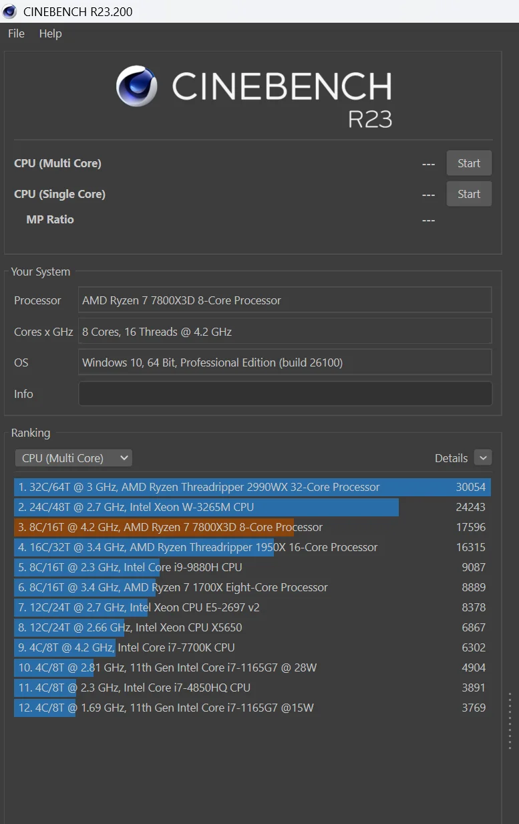Image resolution: width=519 pixels, height=824 pixels.
Task: Start the CPU Multi Core test
Action: pos(469,163)
